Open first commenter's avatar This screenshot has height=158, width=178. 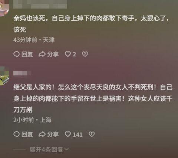(4, 8)
